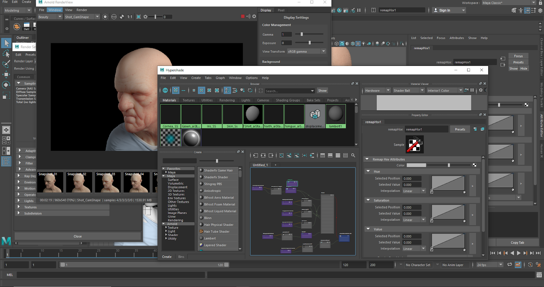
Task: Sort browser swatches by name (A-Z icon)
Action: tap(227, 90)
